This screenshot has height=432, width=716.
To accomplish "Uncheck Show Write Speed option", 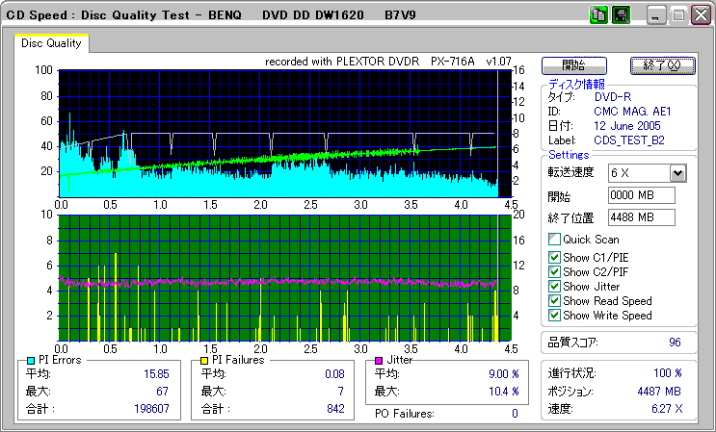I will 554,315.
